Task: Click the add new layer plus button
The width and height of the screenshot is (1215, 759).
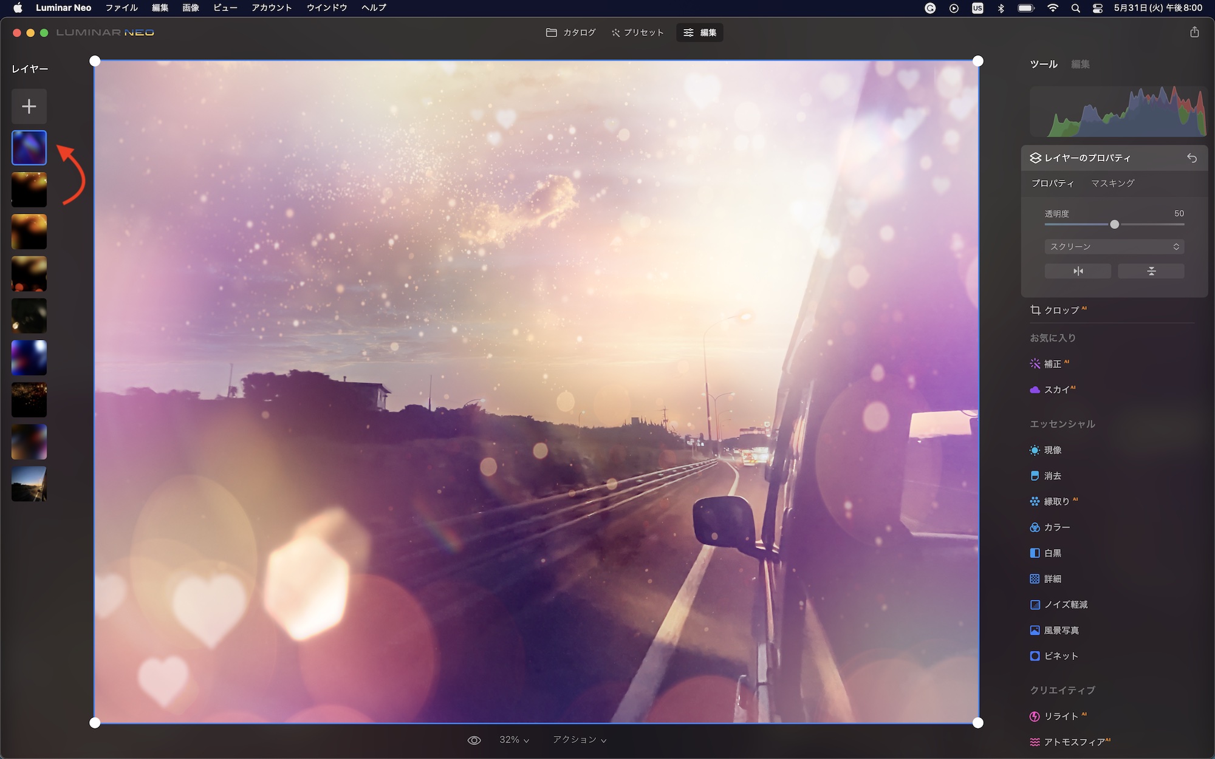Action: click(29, 107)
